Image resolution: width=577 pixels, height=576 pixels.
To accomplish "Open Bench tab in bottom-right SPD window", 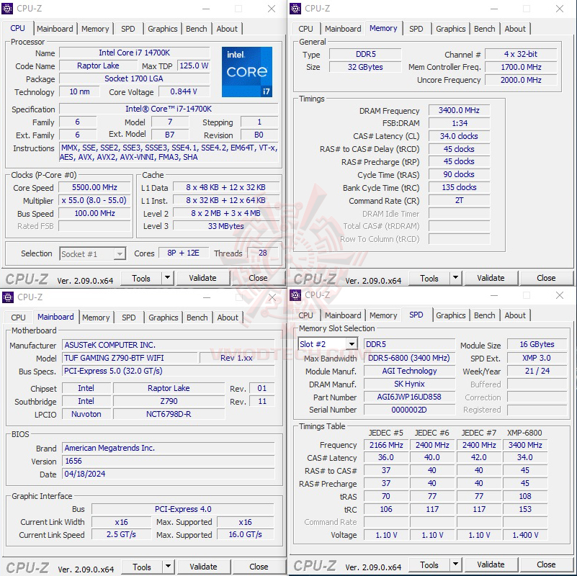I will point(485,315).
